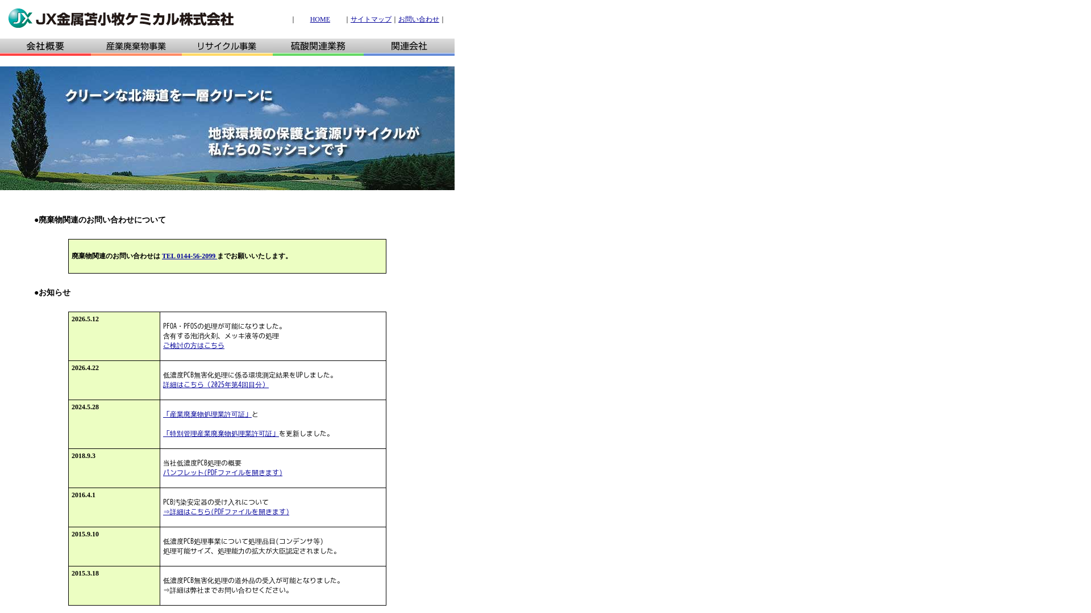Open the ご検討の方はこちら link
The width and height of the screenshot is (1091, 613).
click(x=194, y=346)
